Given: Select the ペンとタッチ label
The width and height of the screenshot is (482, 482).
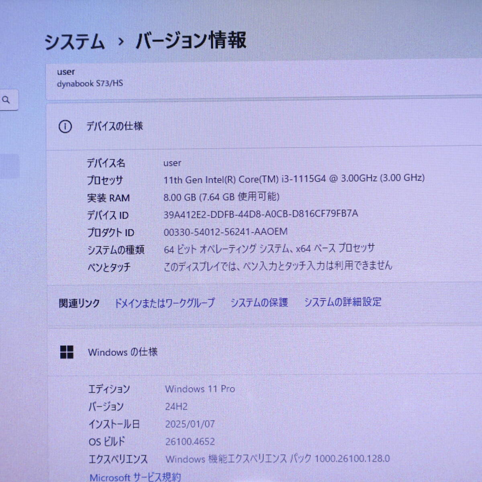Looking at the screenshot, I should coord(109,267).
